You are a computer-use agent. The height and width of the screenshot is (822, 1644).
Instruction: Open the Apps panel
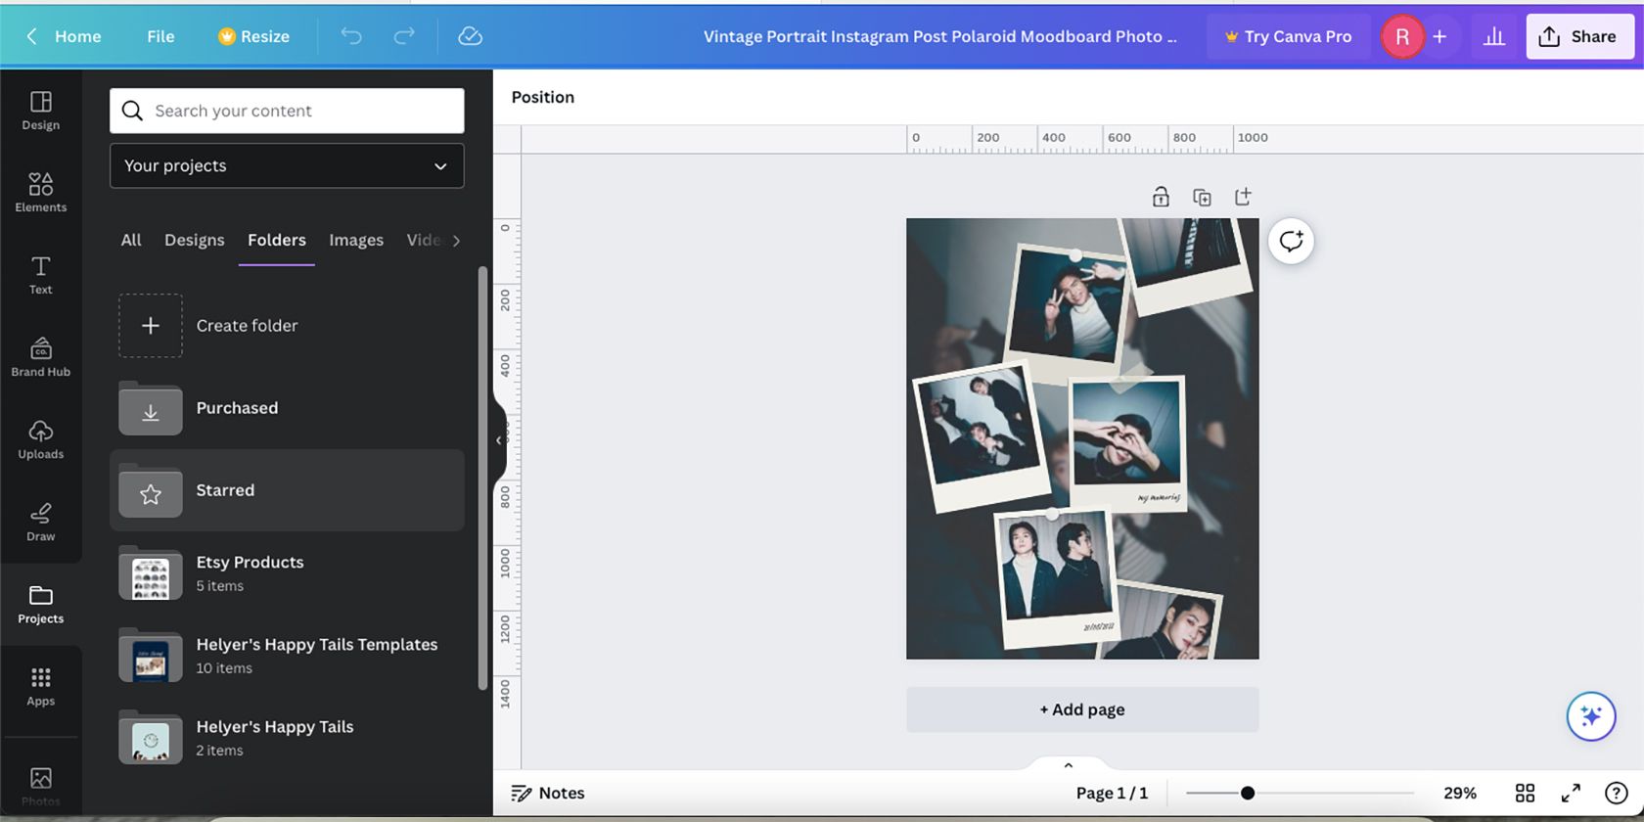point(40,685)
